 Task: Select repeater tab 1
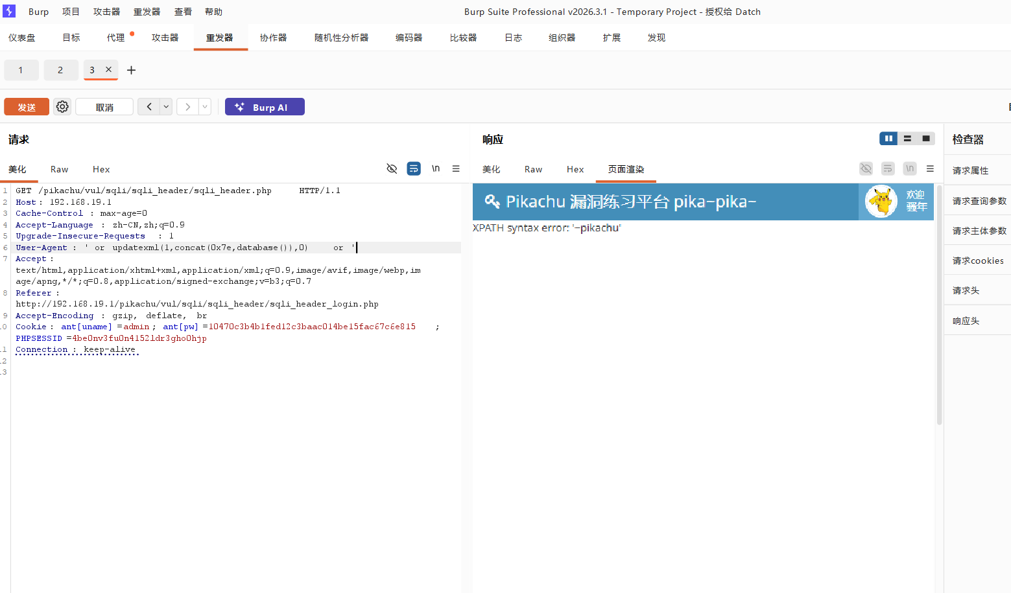point(21,70)
